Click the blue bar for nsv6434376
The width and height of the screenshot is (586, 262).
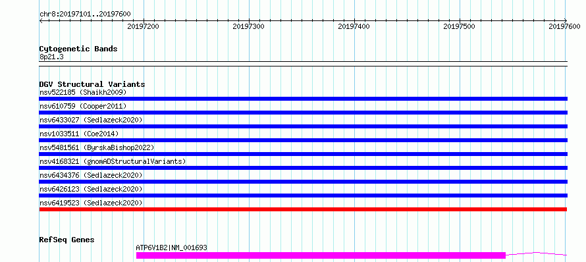[x=303, y=182]
